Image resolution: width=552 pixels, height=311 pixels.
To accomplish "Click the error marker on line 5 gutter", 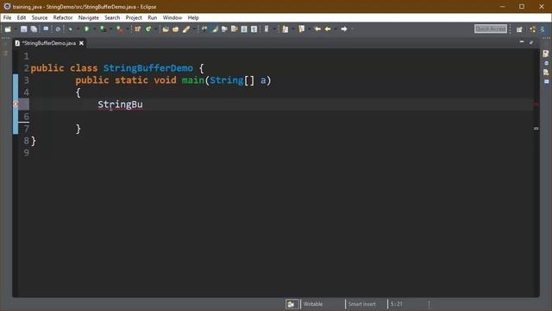I will 16,104.
